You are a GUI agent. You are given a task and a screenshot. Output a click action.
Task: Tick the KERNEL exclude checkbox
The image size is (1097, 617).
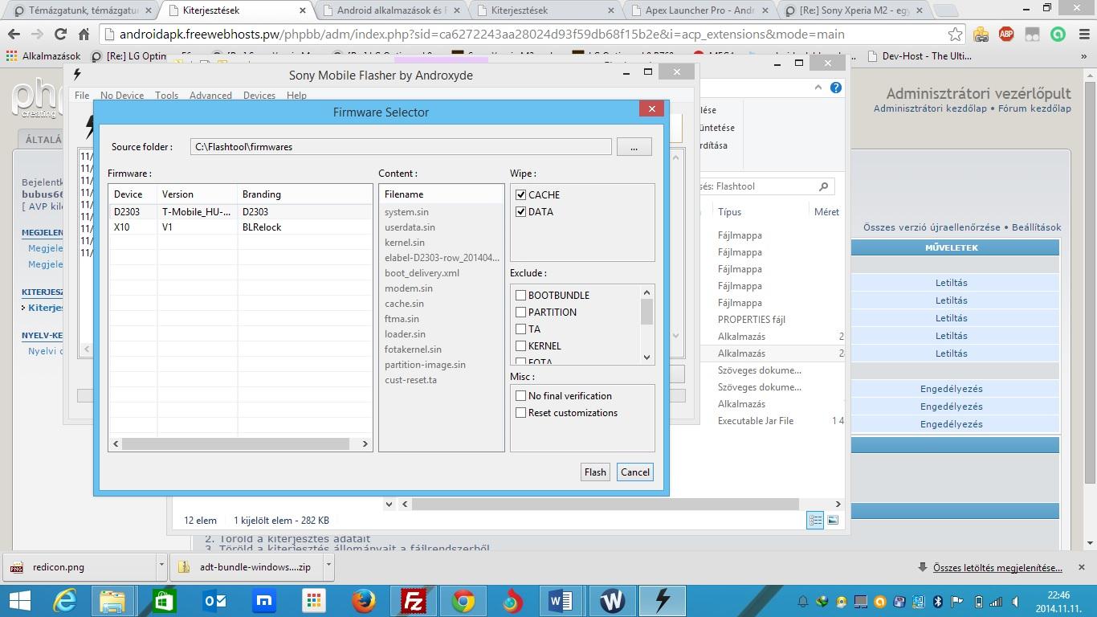click(521, 346)
